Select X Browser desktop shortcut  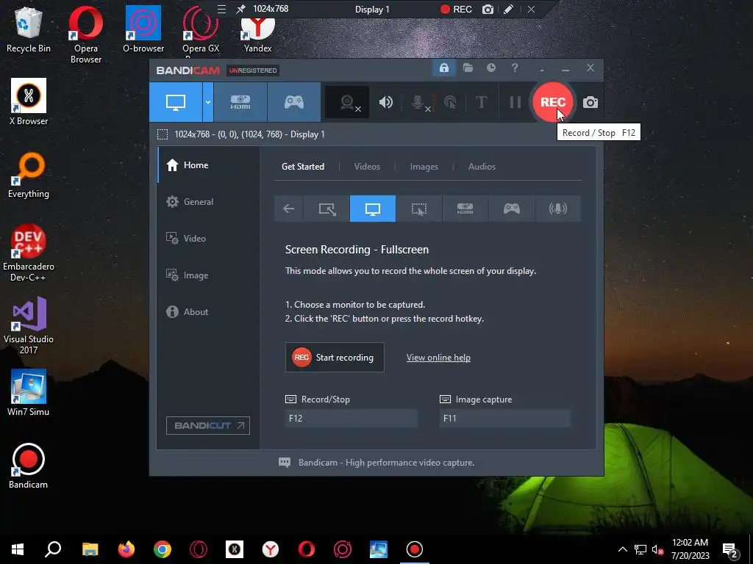click(29, 101)
